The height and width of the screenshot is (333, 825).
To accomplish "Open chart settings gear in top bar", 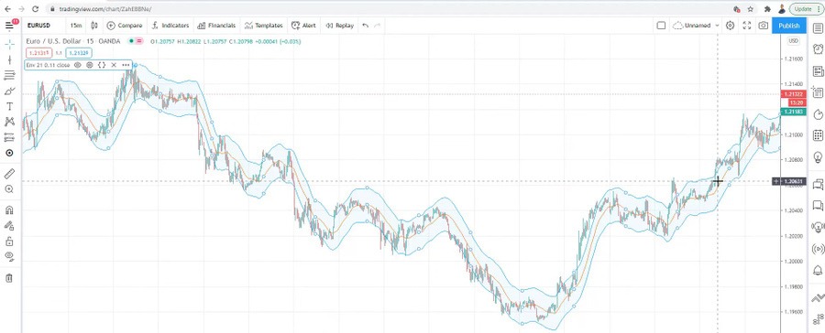I will (730, 26).
